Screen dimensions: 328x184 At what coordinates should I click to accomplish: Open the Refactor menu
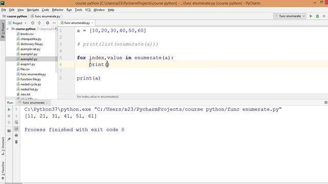click(x=57, y=10)
